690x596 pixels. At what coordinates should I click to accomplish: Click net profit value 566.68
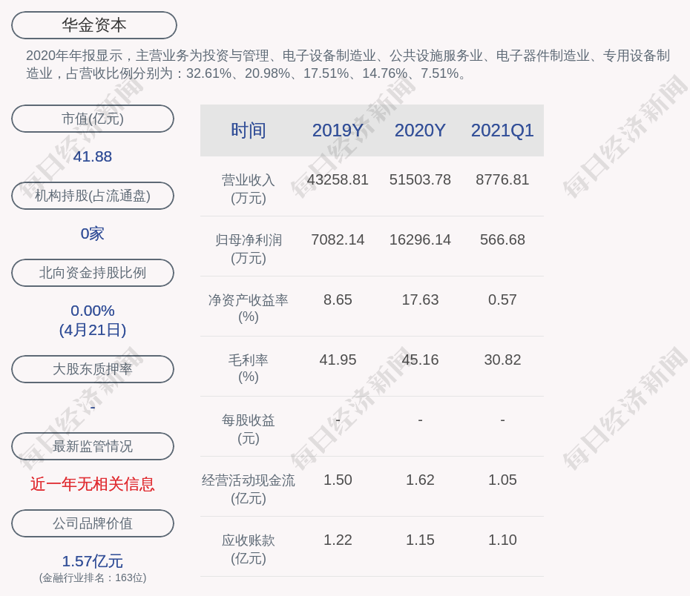502,240
